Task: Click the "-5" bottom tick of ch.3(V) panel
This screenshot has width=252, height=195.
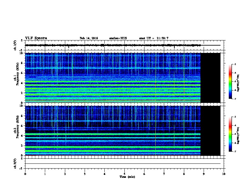Action: [21, 169]
